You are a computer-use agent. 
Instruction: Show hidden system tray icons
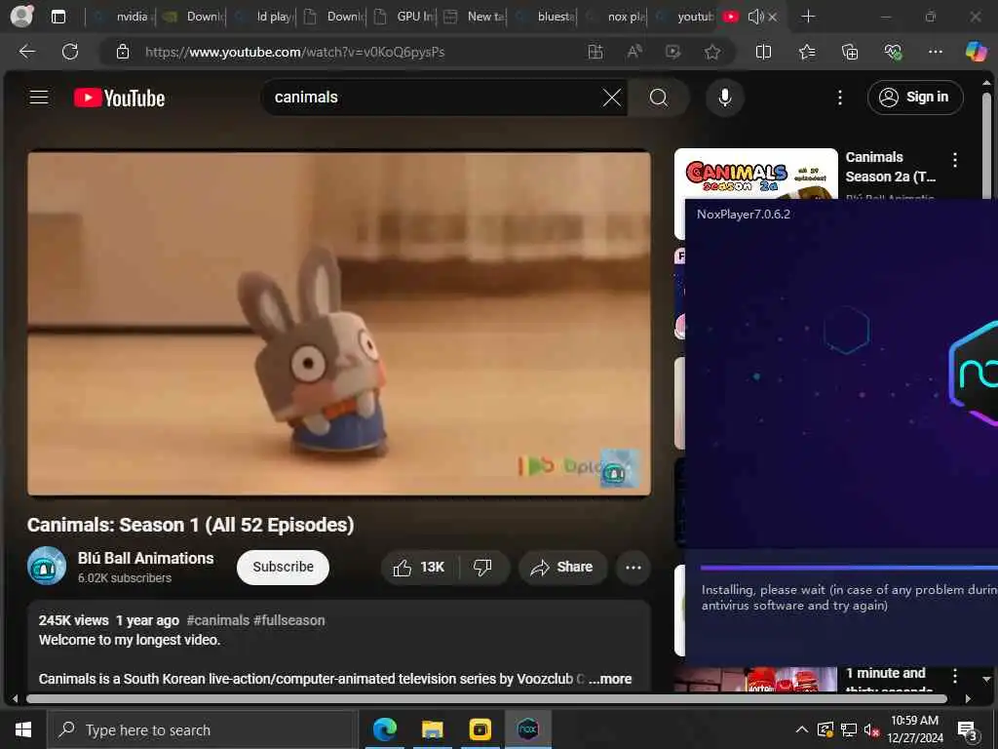tap(802, 729)
